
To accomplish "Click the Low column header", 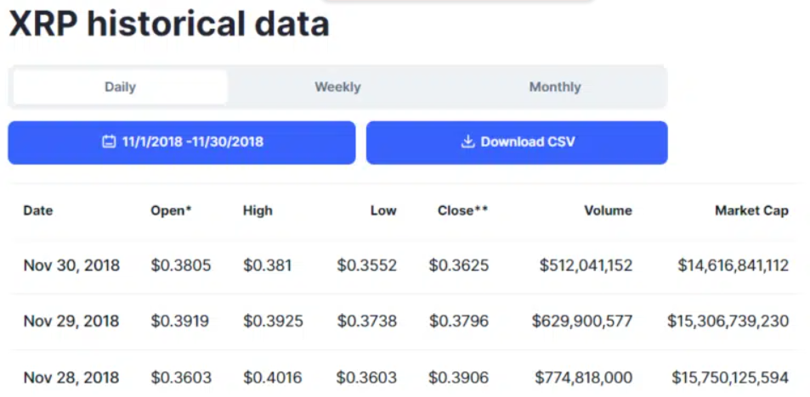I will coord(383,210).
